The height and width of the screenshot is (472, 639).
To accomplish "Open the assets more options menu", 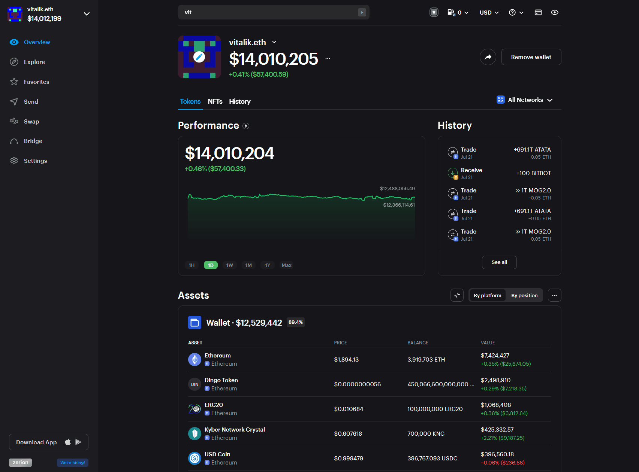I will 555,295.
